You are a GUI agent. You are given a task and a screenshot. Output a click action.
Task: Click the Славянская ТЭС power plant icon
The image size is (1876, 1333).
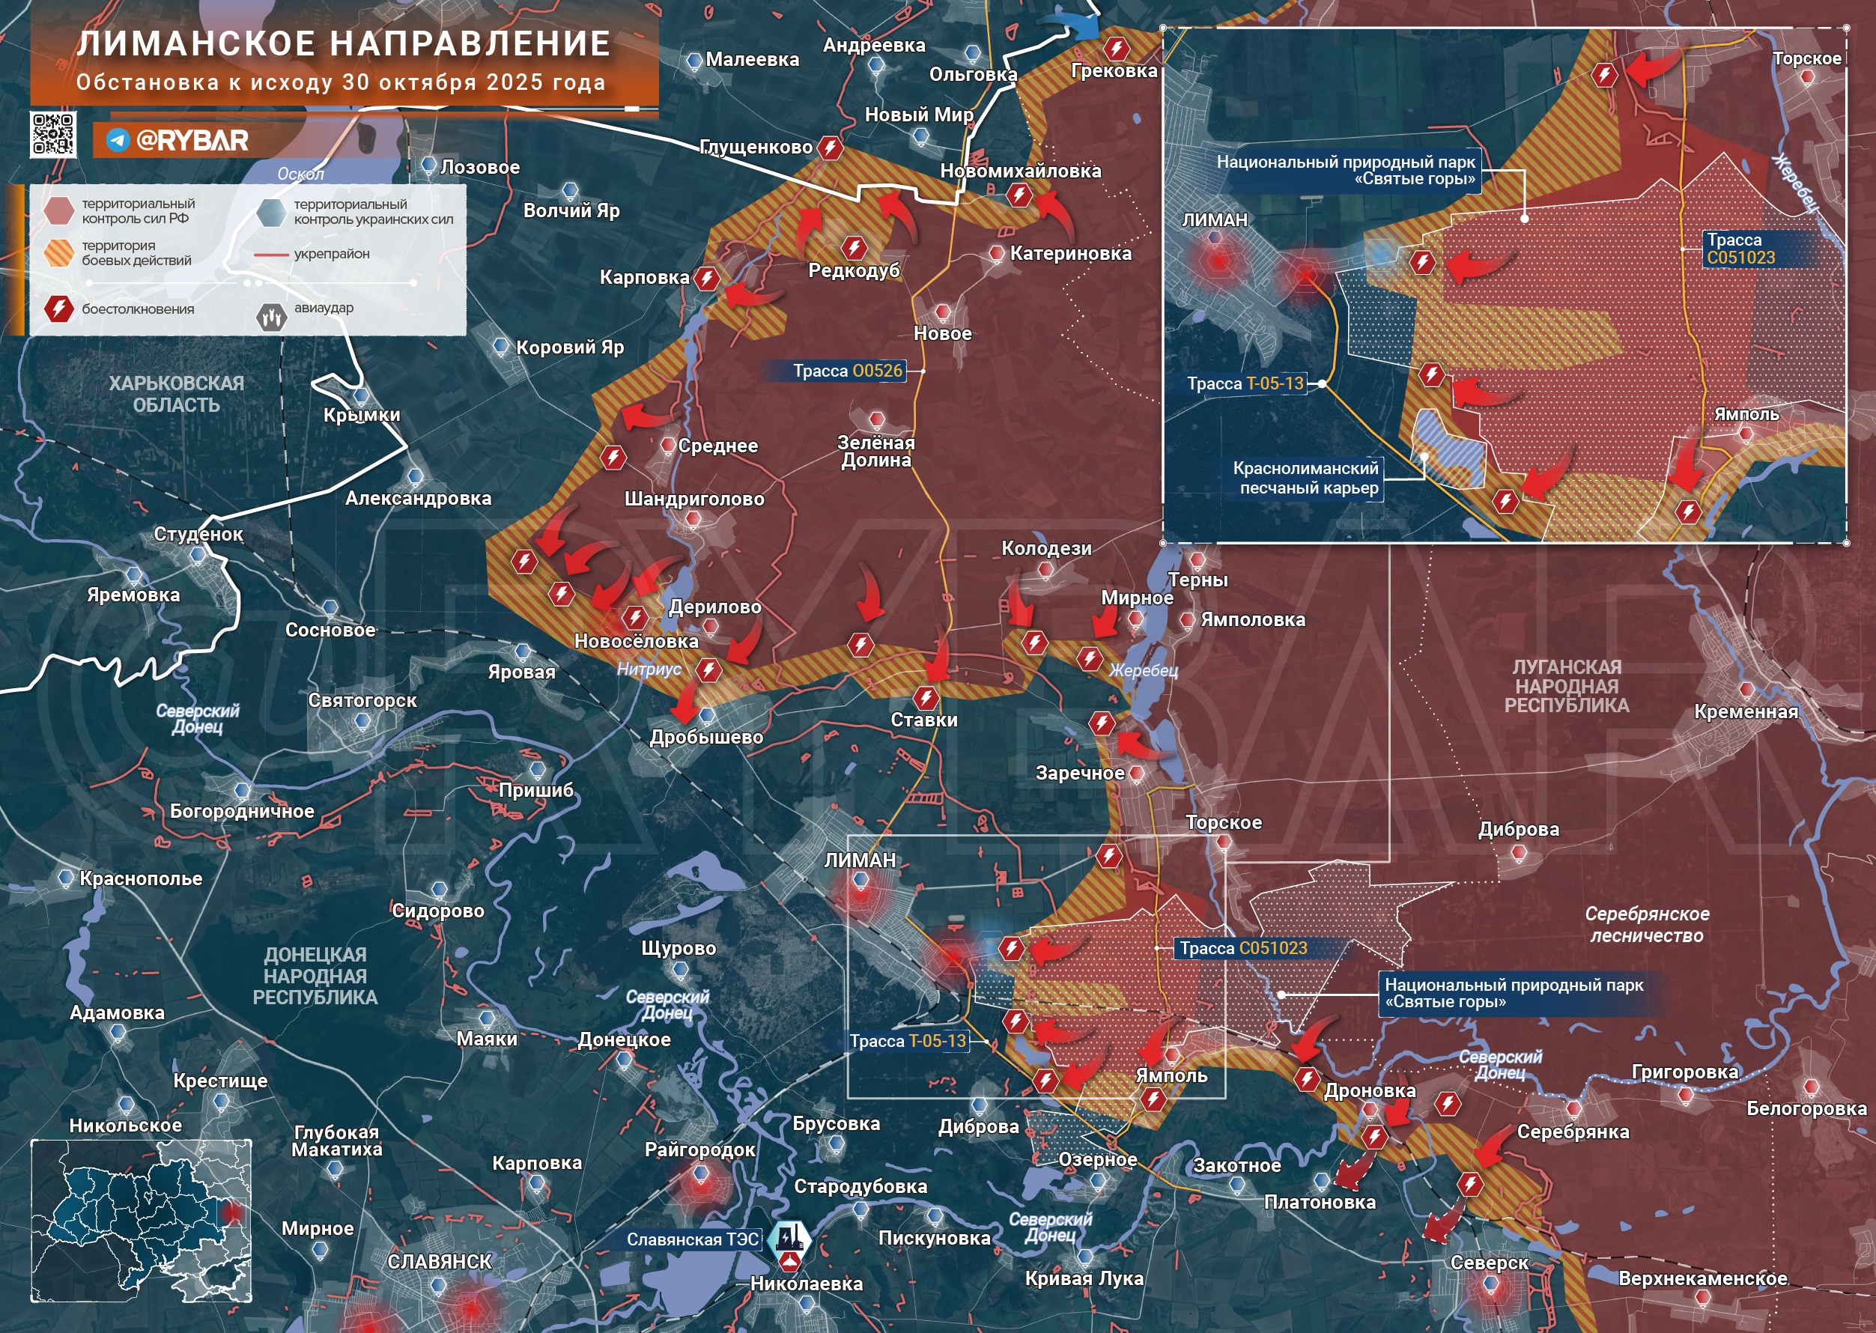[x=789, y=1239]
